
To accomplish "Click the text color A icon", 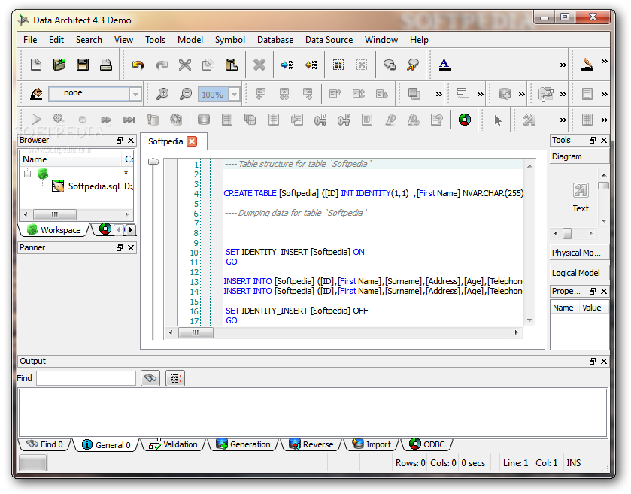I will [x=444, y=65].
